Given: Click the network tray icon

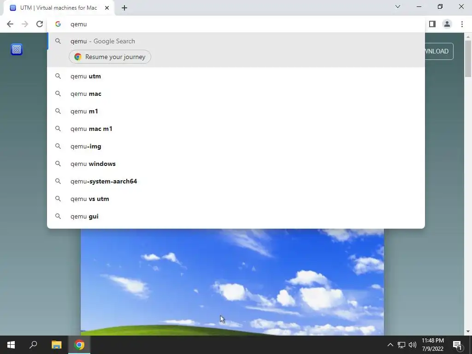Looking at the screenshot, I should (x=401, y=345).
